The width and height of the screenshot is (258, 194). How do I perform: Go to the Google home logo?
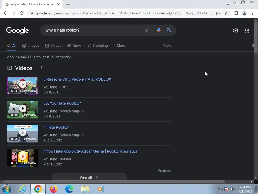click(x=17, y=31)
